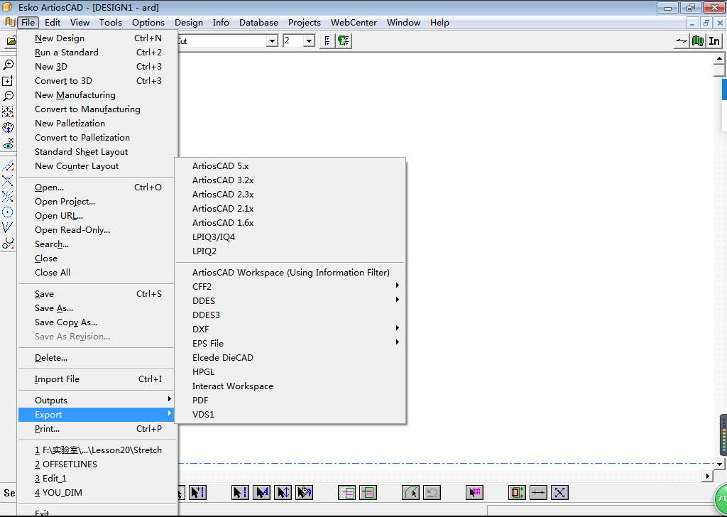Select ArtiosCAD 5.x export format

pyautogui.click(x=220, y=165)
